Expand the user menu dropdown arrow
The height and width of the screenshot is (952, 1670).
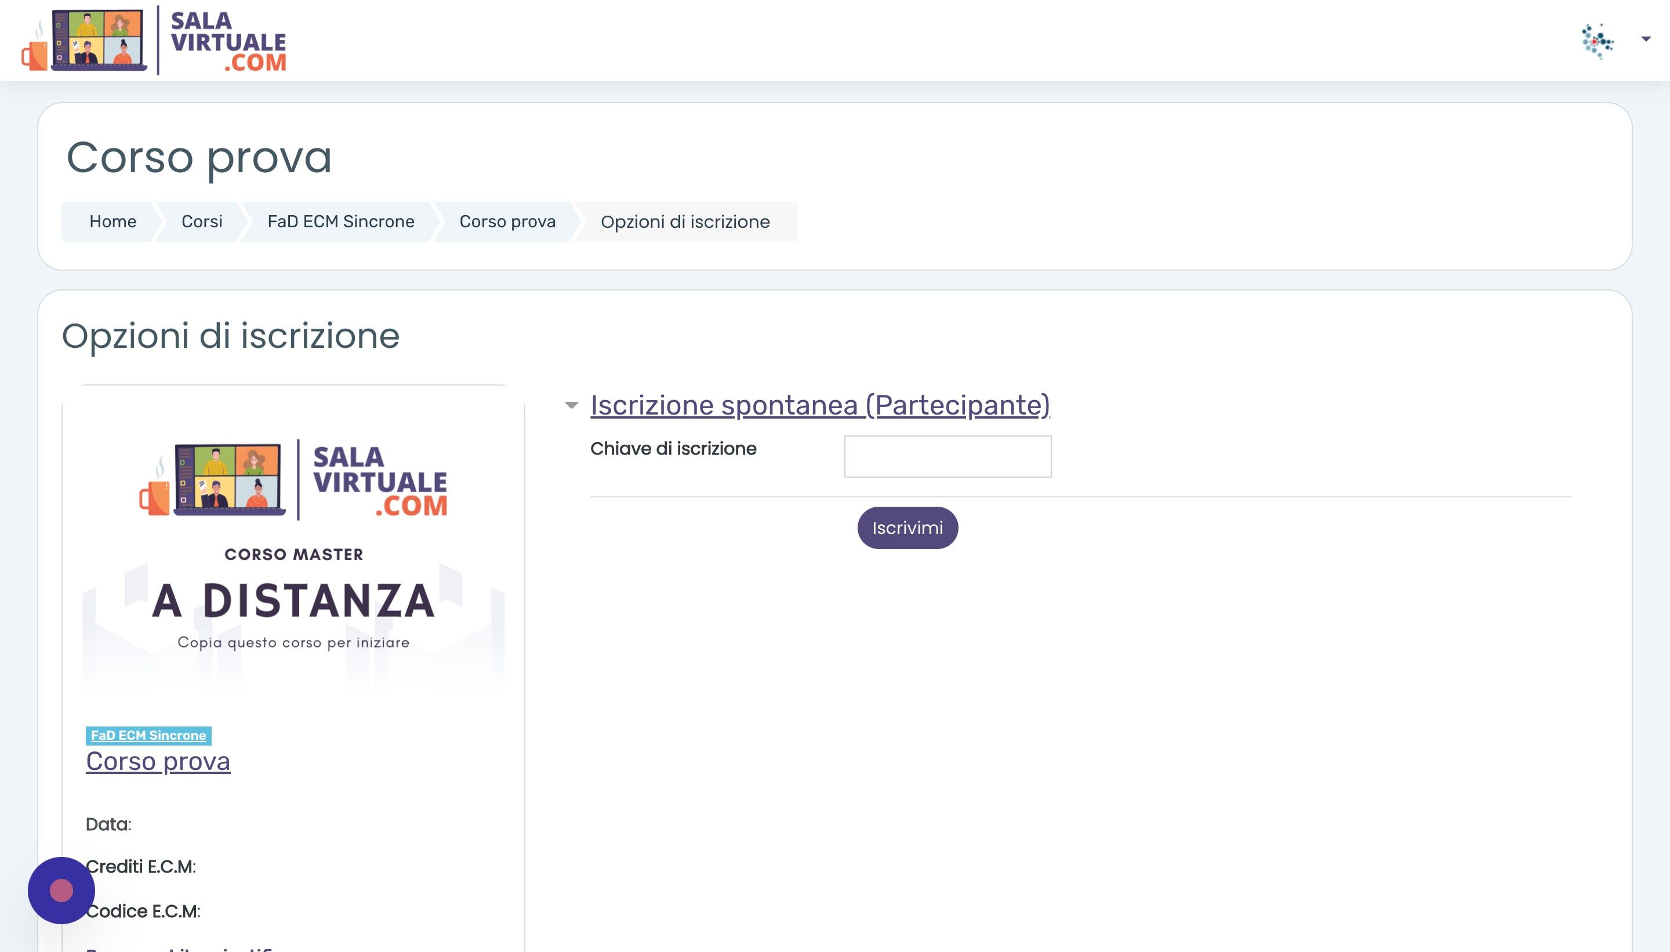(1646, 39)
